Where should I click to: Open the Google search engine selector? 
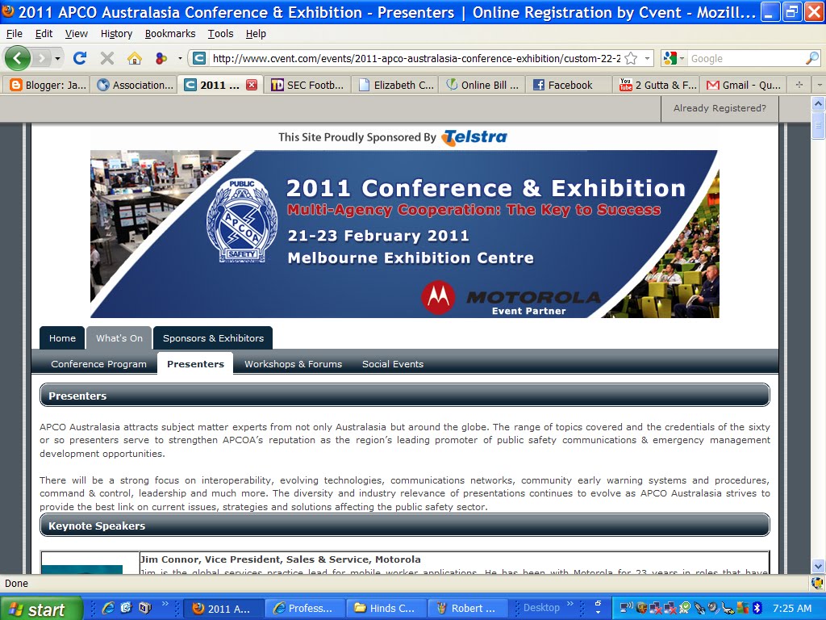coord(674,58)
